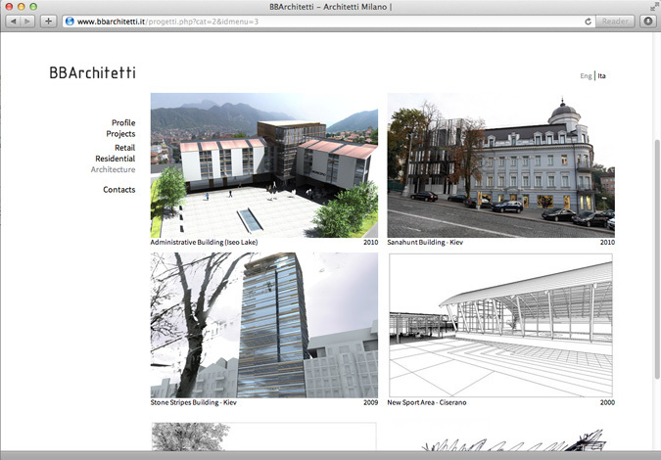661x460 pixels.
Task: Click the Reader button in address bar
Action: pos(615,21)
